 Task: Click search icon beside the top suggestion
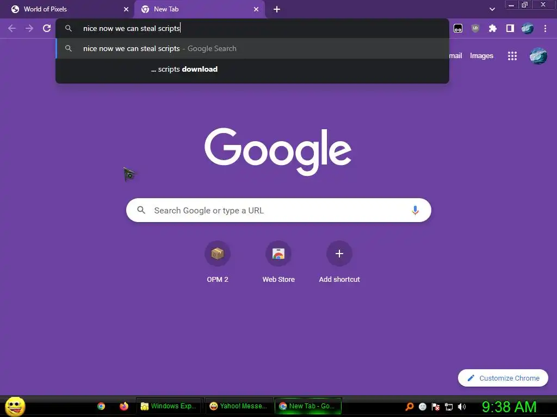coord(69,48)
